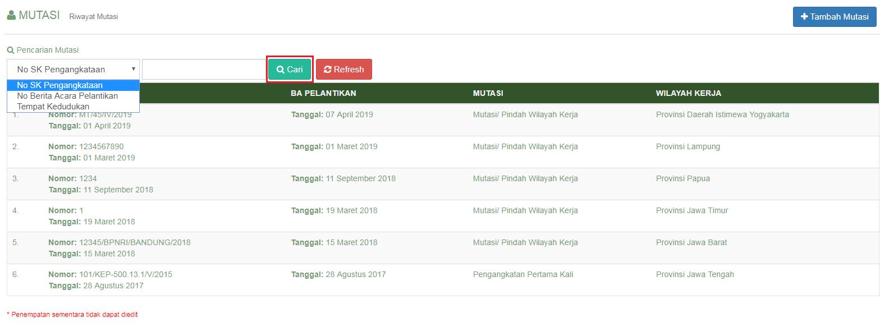The image size is (880, 327).
Task: Select No SK Pengangkataan option
Action: coord(60,85)
